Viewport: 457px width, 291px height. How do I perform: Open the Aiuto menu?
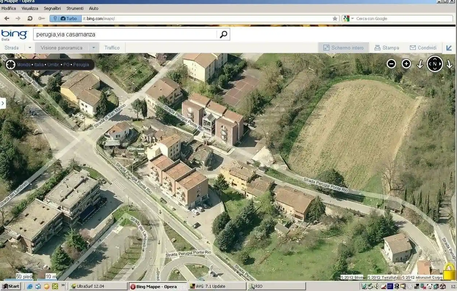(x=94, y=8)
